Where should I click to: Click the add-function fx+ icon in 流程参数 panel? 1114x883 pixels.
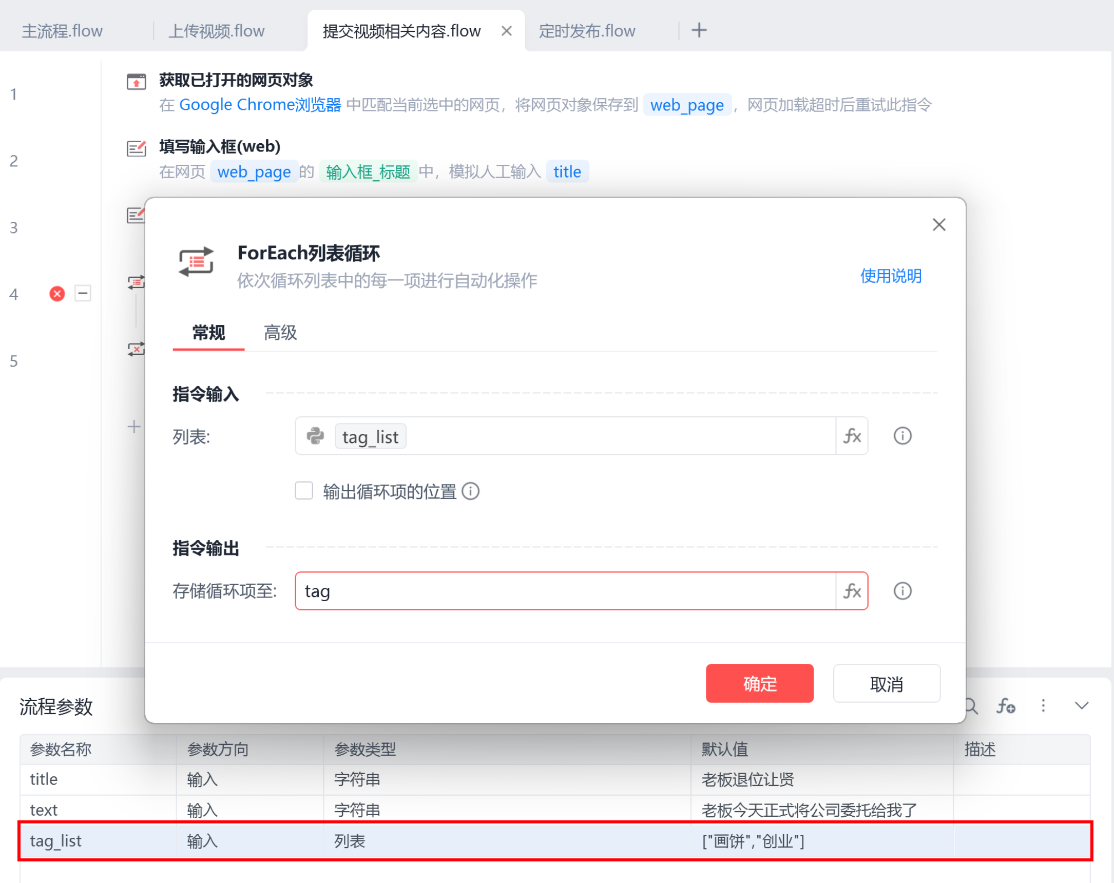point(1007,706)
